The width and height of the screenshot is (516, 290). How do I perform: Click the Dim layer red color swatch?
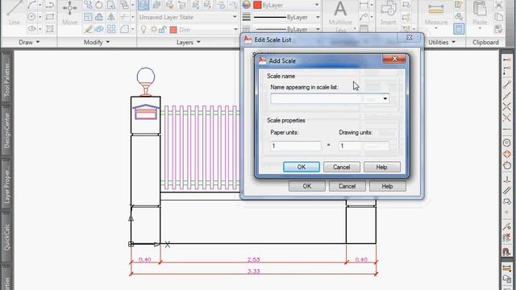tap(173, 30)
